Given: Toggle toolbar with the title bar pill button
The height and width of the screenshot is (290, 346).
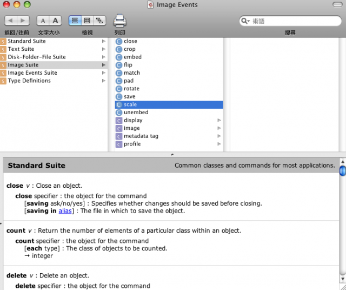Looking at the screenshot, I should pyautogui.click(x=337, y=4).
